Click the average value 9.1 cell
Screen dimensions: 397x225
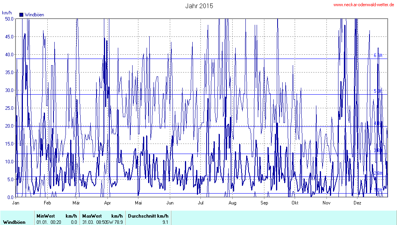pyautogui.click(x=165, y=222)
